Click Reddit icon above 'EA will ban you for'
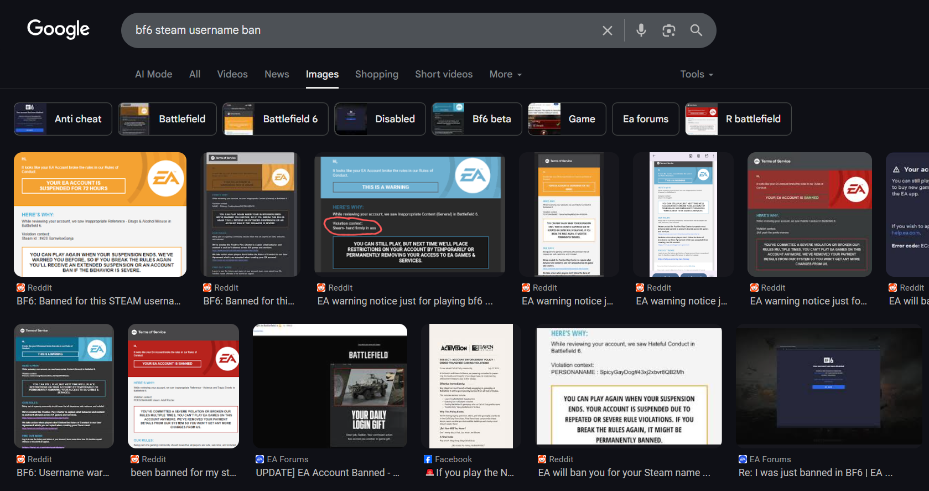 point(542,459)
